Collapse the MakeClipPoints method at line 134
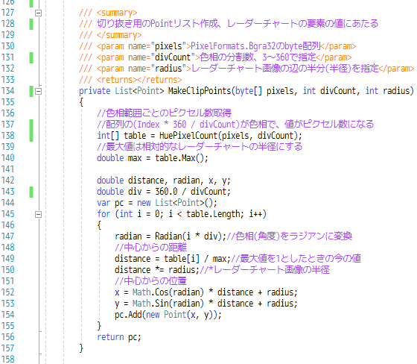The height and width of the screenshot is (364, 417). coord(38,92)
